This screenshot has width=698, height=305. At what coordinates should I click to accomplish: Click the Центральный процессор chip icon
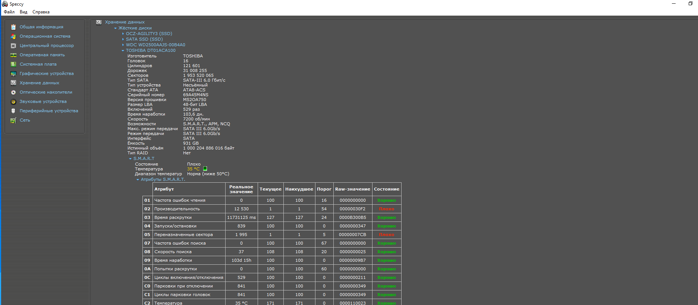13,45
